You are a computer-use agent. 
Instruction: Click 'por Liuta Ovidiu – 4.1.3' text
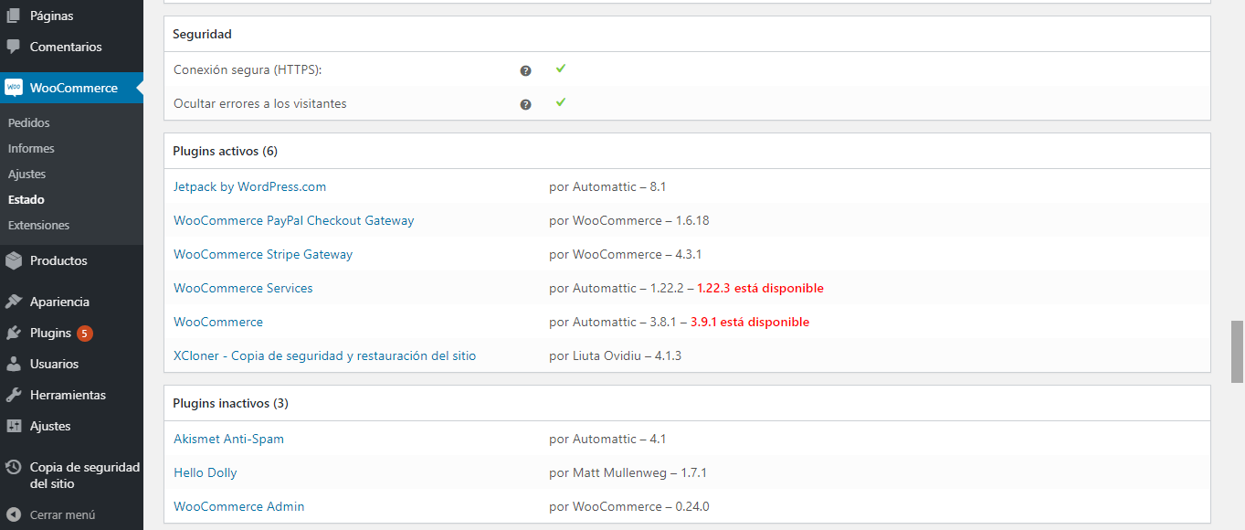[615, 355]
